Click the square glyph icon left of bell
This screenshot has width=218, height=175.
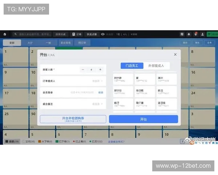click(182, 34)
